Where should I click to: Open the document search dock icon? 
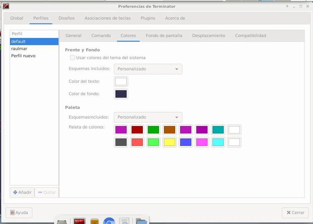click(x=124, y=221)
